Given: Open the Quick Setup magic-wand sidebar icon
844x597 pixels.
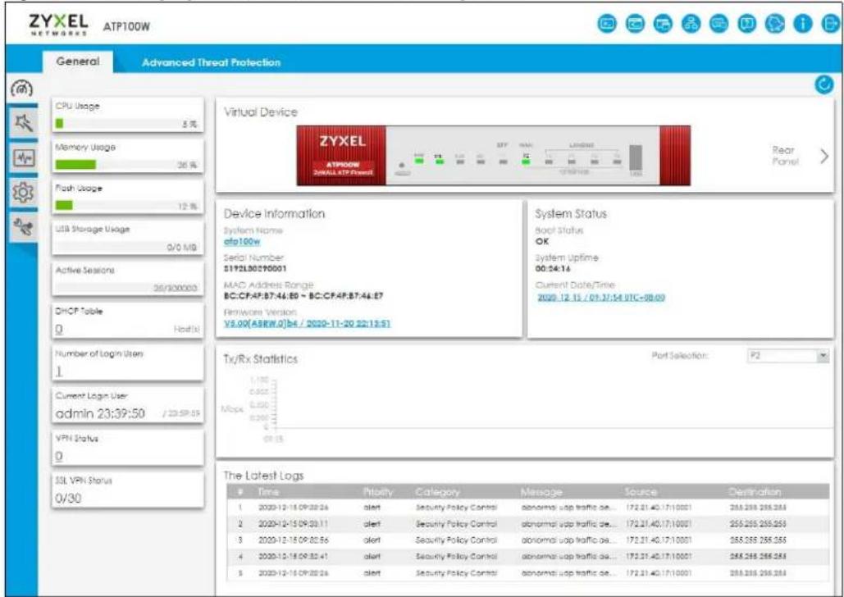Looking at the screenshot, I should click(23, 123).
